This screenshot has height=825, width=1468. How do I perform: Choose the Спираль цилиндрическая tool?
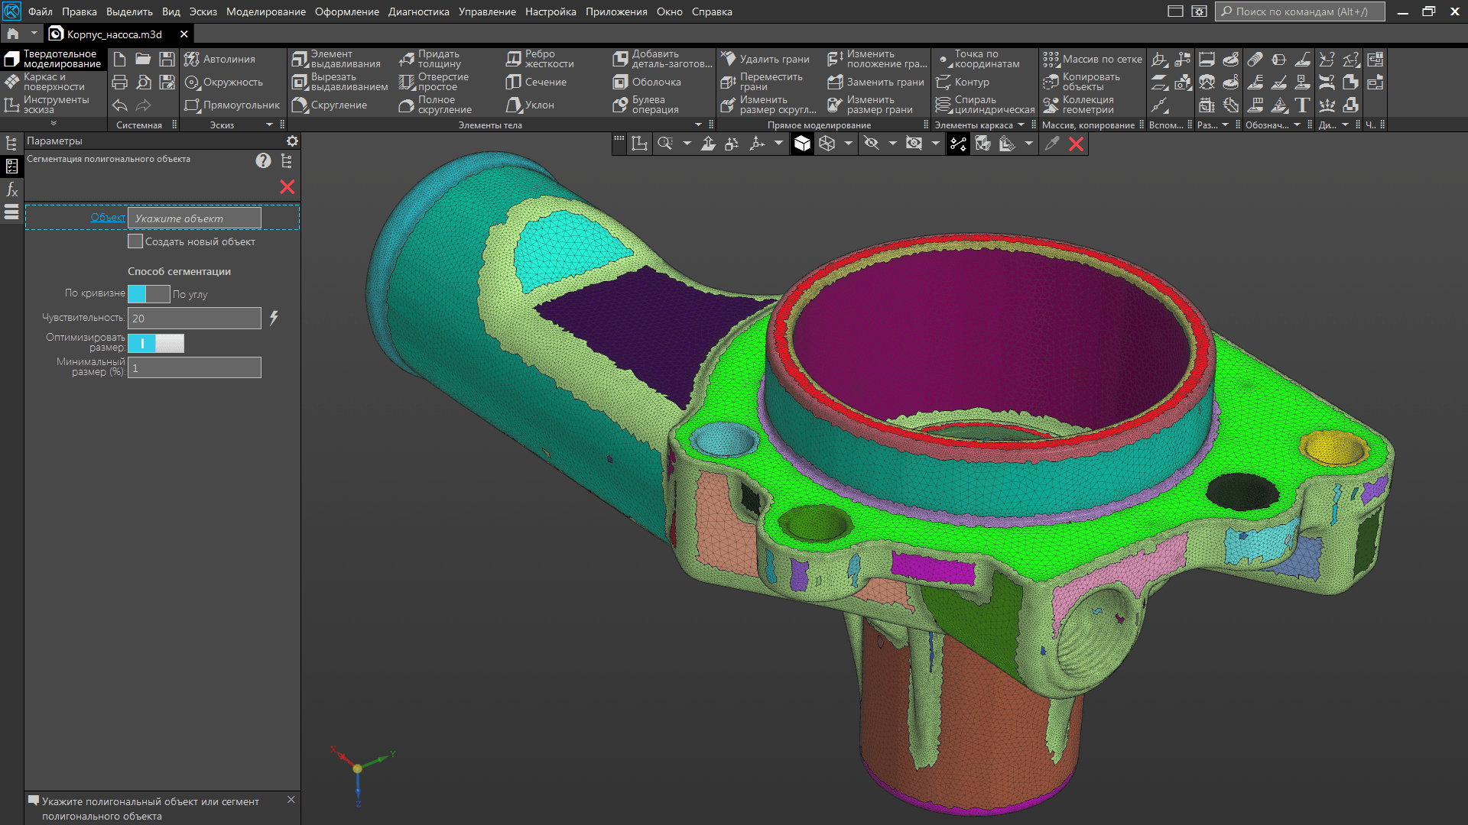986,104
